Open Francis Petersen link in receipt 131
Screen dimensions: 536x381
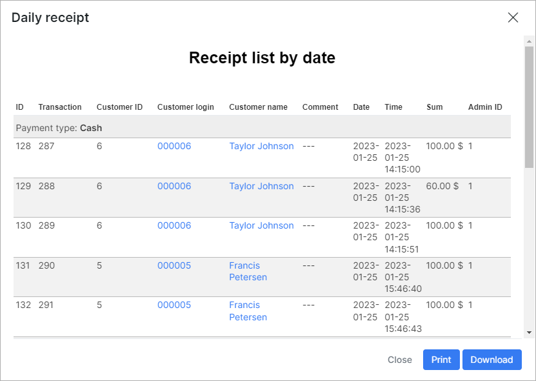click(x=248, y=271)
